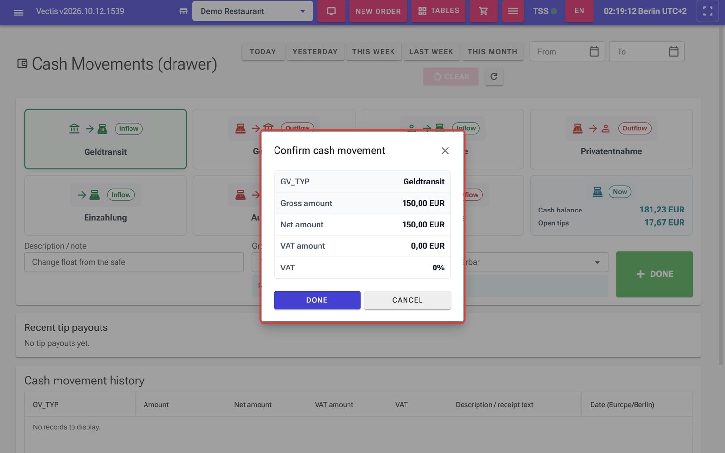Click the monitor display icon button

331,11
